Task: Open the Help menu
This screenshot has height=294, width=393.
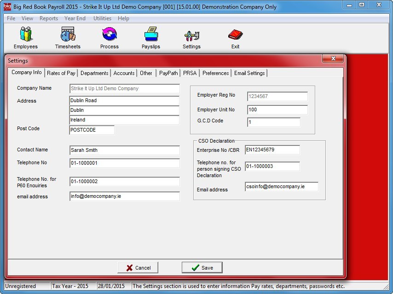Action: [122, 18]
